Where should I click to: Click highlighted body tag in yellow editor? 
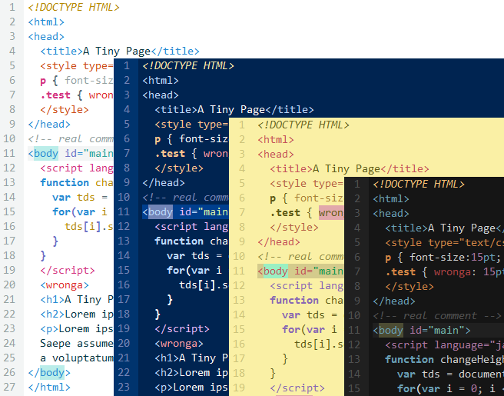click(x=276, y=271)
